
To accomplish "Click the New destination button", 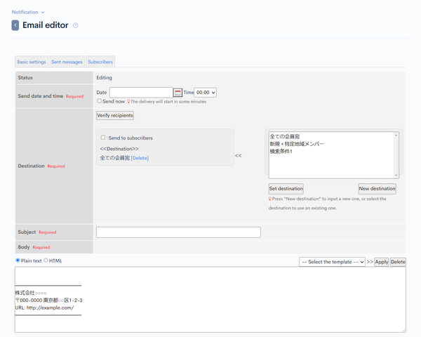I will pos(377,189).
